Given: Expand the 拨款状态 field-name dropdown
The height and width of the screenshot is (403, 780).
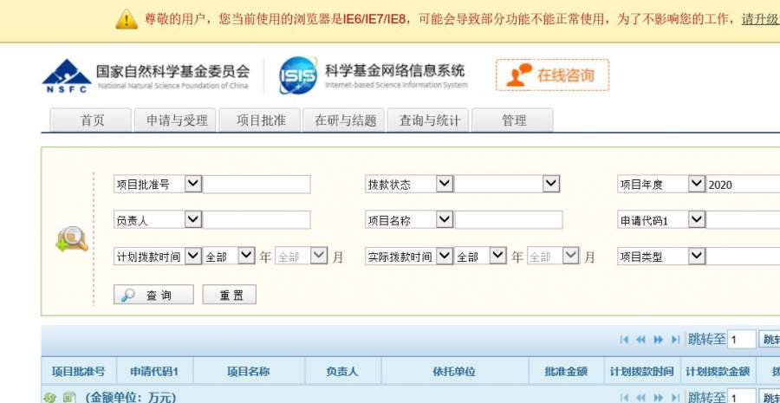Looking at the screenshot, I should (x=445, y=184).
